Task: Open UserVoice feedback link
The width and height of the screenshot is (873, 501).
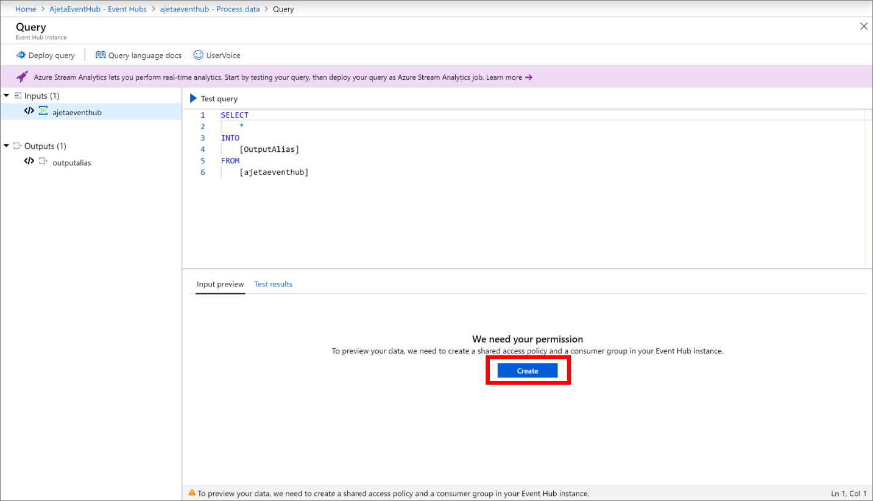Action: click(224, 55)
